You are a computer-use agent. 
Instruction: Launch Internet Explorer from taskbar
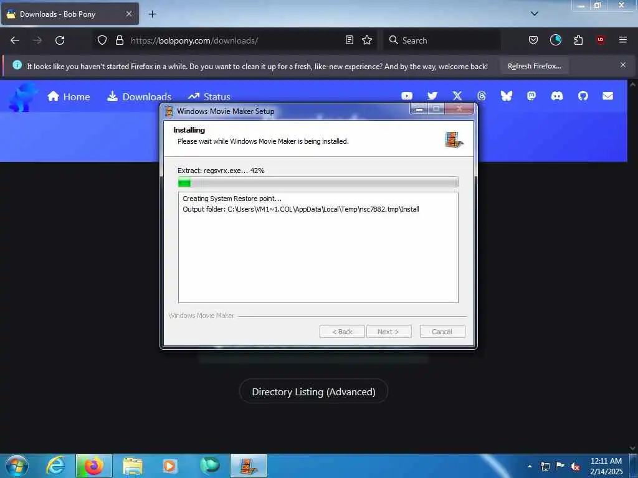[55, 466]
